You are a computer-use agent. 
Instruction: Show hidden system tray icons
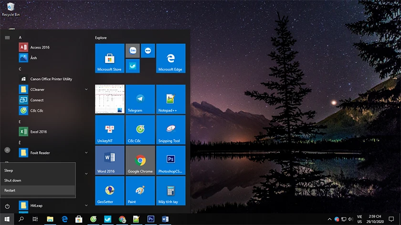point(330,219)
